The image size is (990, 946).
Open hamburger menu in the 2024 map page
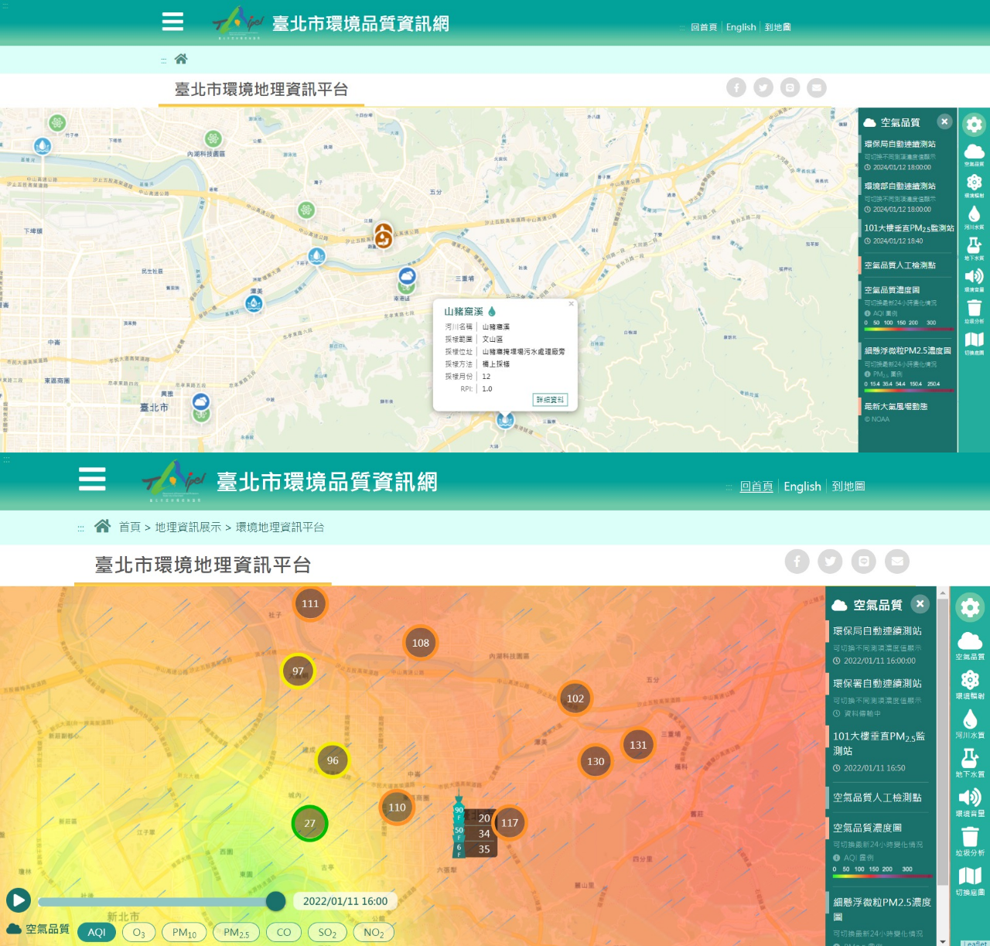click(x=172, y=22)
